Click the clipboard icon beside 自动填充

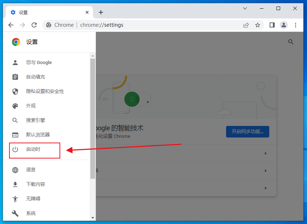[15, 77]
